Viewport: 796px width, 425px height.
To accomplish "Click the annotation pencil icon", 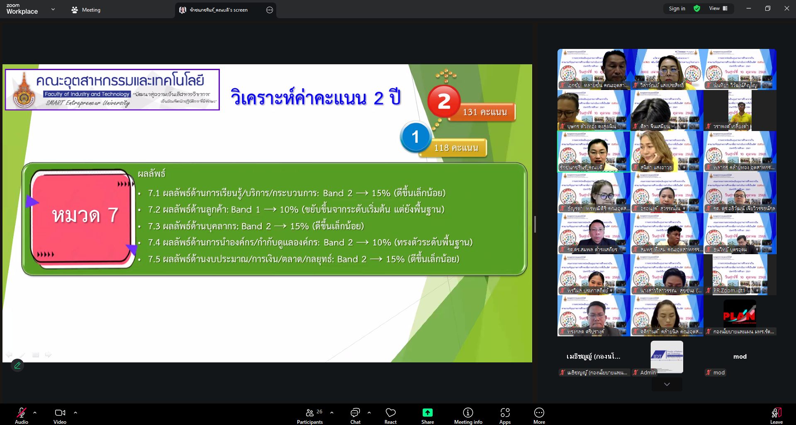I will pos(17,365).
